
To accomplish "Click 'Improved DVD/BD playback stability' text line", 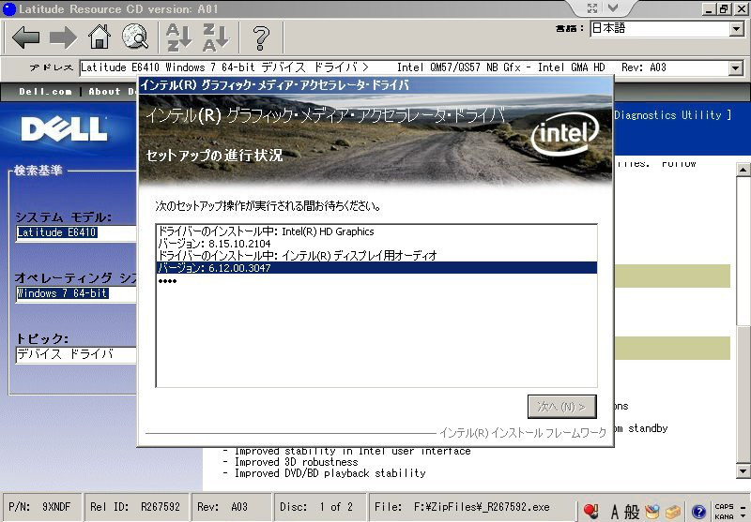I will 330,473.
